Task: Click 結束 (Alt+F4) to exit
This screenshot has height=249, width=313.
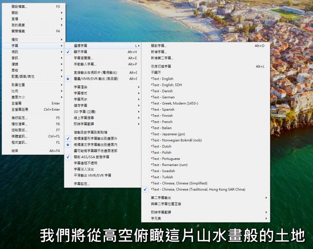Action: [x=33, y=151]
